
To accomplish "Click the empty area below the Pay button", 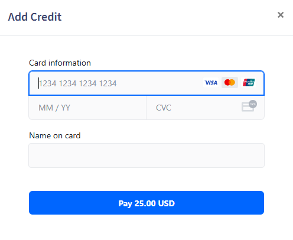I will click(x=146, y=227).
